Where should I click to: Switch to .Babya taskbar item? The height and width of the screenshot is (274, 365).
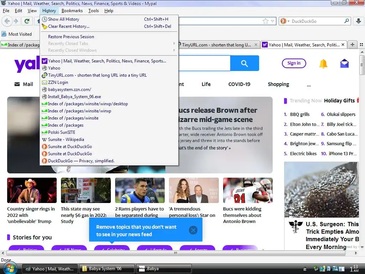pos(164,269)
